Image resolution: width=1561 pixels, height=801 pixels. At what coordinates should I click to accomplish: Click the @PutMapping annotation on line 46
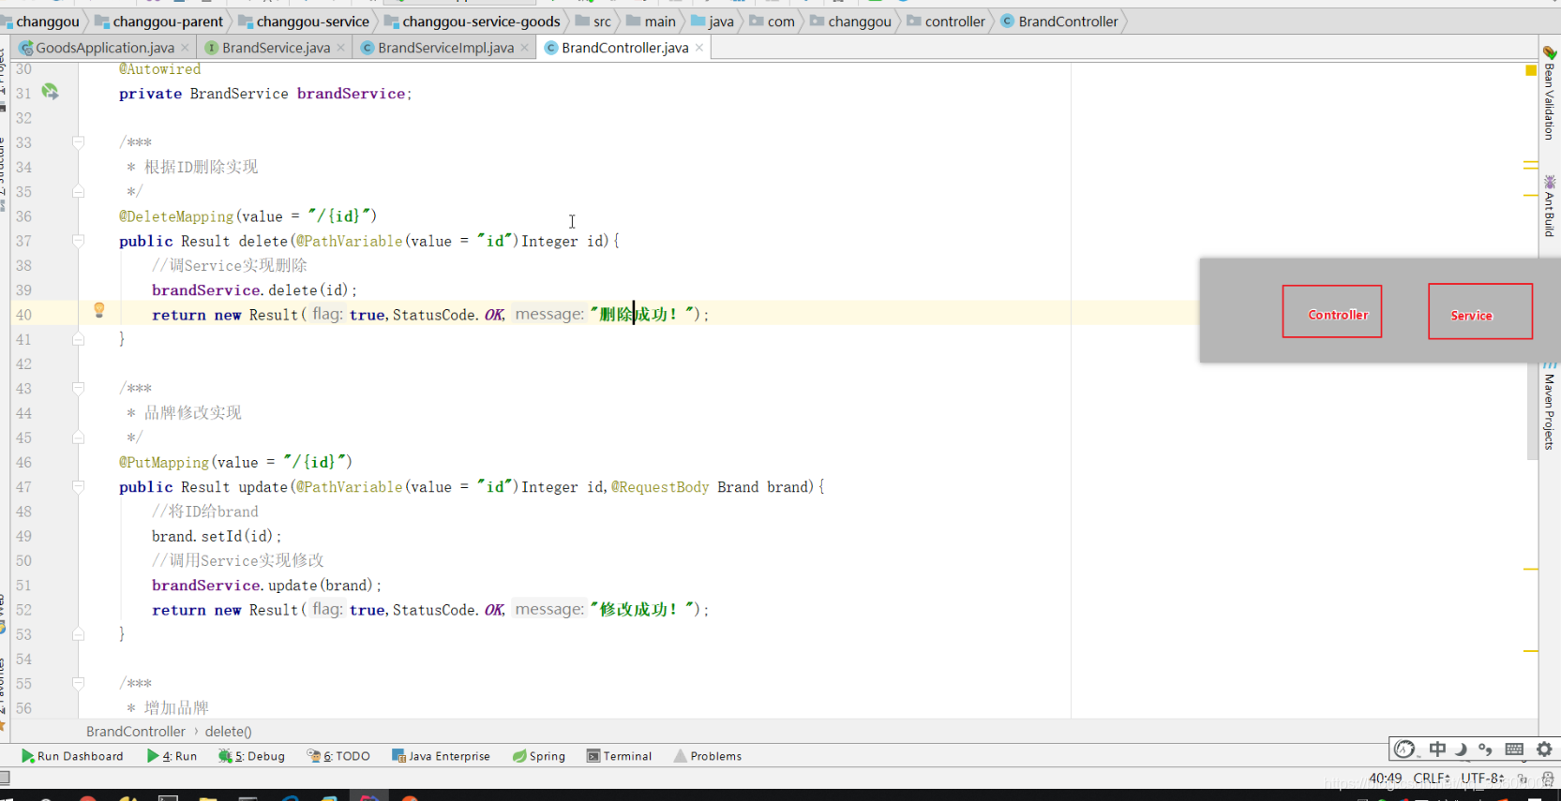tap(164, 462)
